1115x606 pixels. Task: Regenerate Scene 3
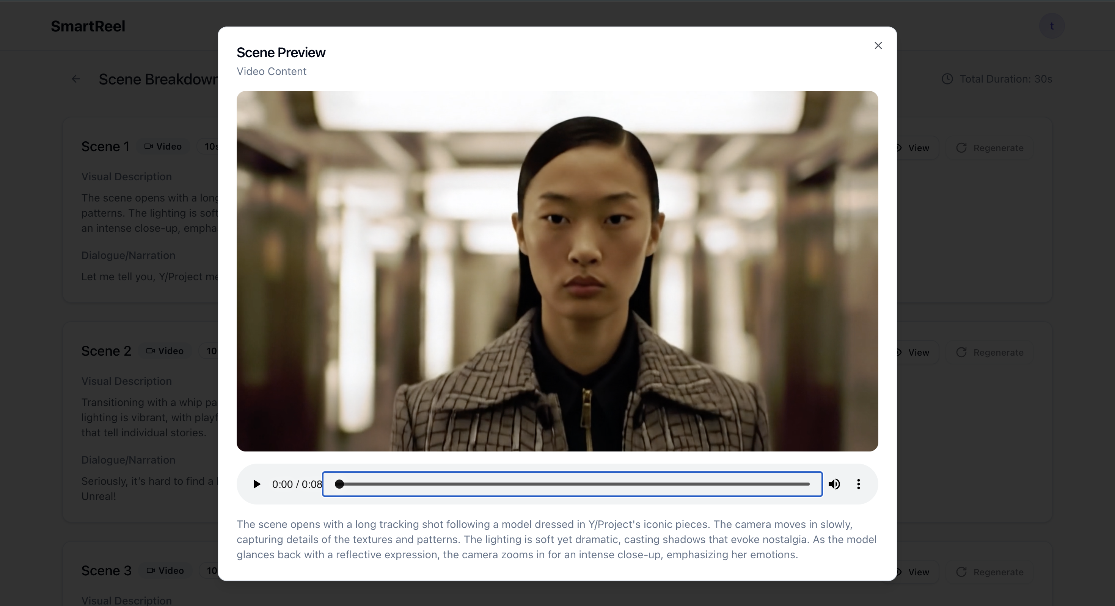[x=990, y=572]
